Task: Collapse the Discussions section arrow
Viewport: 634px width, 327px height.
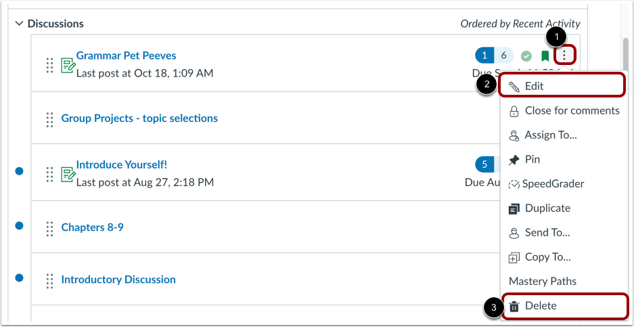Action: coord(19,24)
